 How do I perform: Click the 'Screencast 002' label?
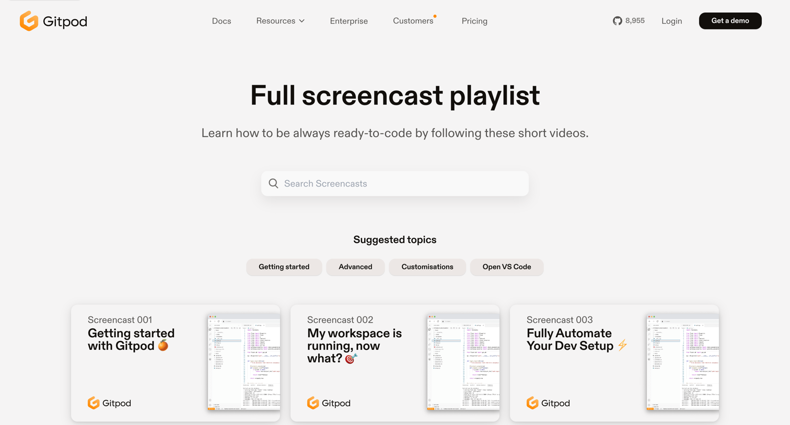click(x=340, y=320)
